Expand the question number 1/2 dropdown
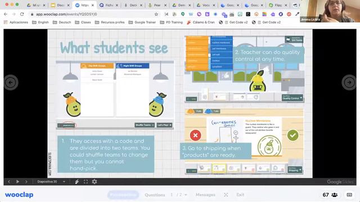360x202 pixels. 179,195
